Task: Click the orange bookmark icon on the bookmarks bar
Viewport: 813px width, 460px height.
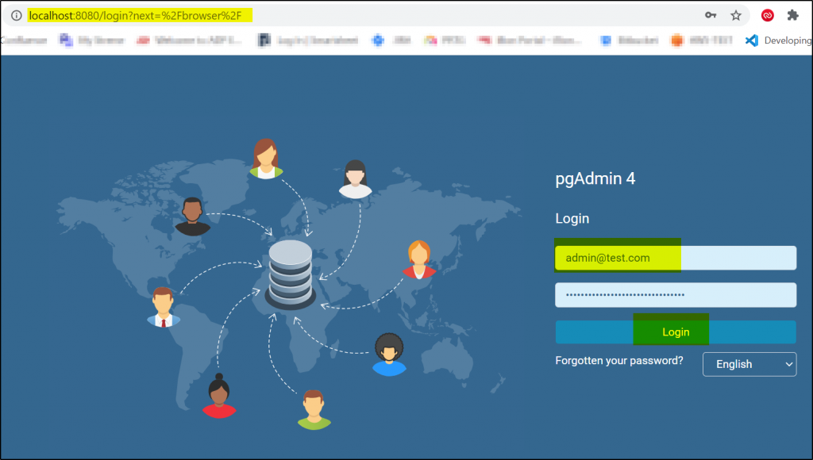Action: pos(676,40)
